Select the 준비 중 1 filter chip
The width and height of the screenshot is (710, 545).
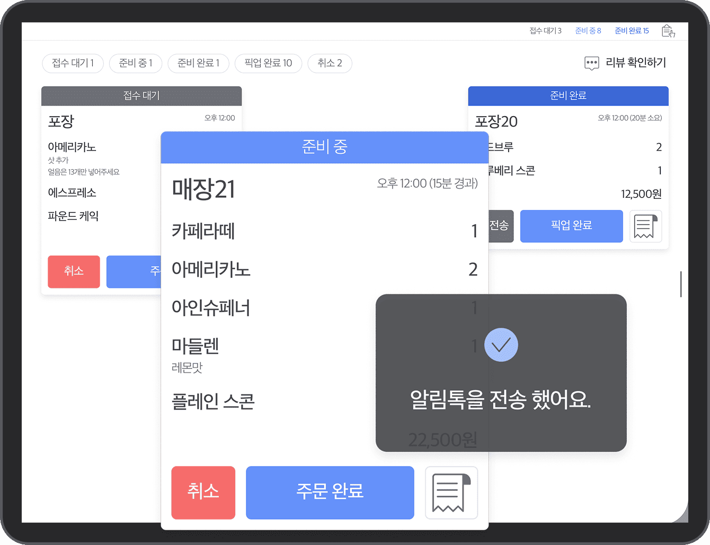[x=135, y=63]
